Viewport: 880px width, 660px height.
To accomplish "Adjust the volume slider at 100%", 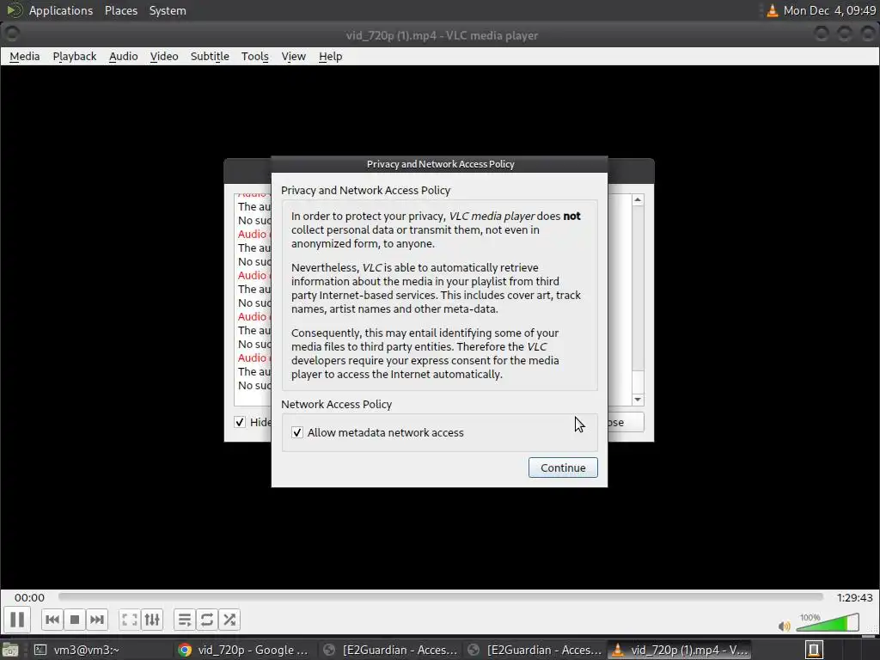I will click(828, 622).
